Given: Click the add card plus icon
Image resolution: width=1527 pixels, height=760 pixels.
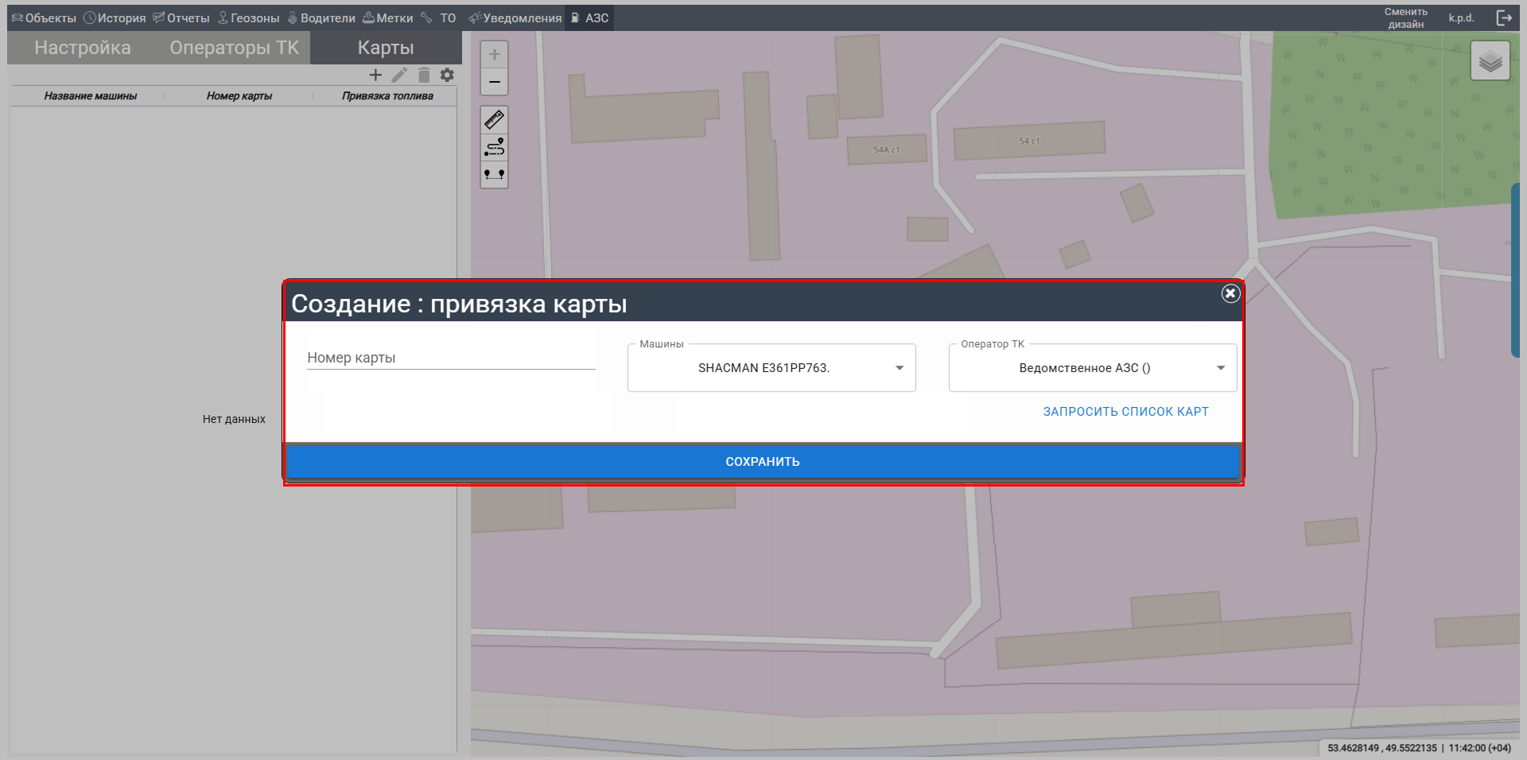Looking at the screenshot, I should click(375, 75).
